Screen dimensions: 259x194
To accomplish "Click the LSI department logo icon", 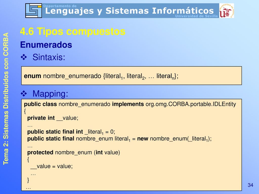I will coord(34,11).
